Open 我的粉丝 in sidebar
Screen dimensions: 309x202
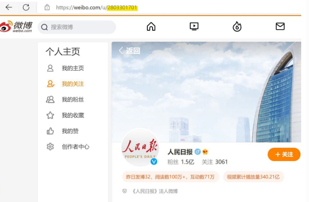coord(73,99)
